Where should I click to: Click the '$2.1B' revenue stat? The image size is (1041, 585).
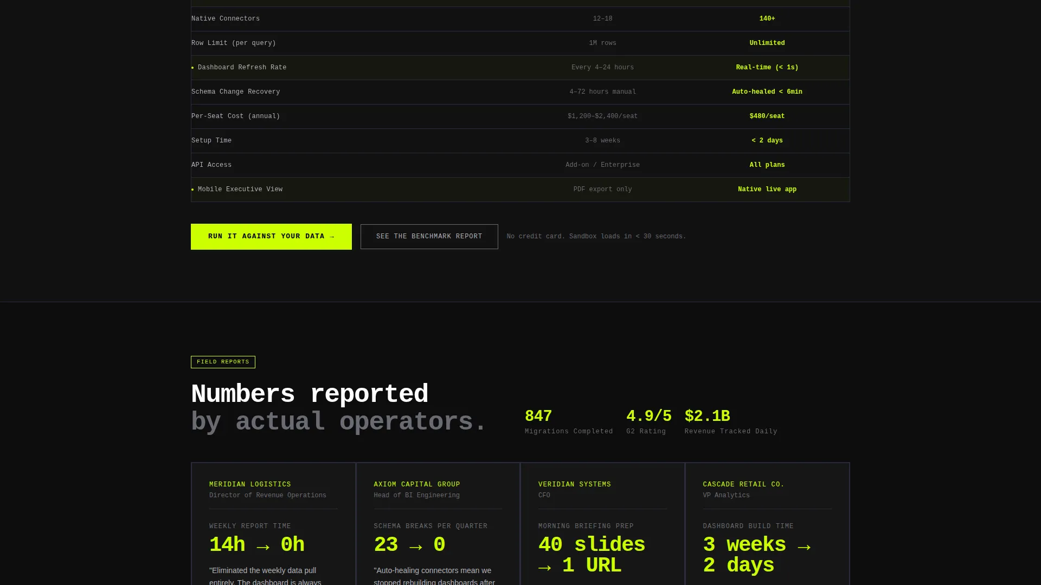[707, 416]
